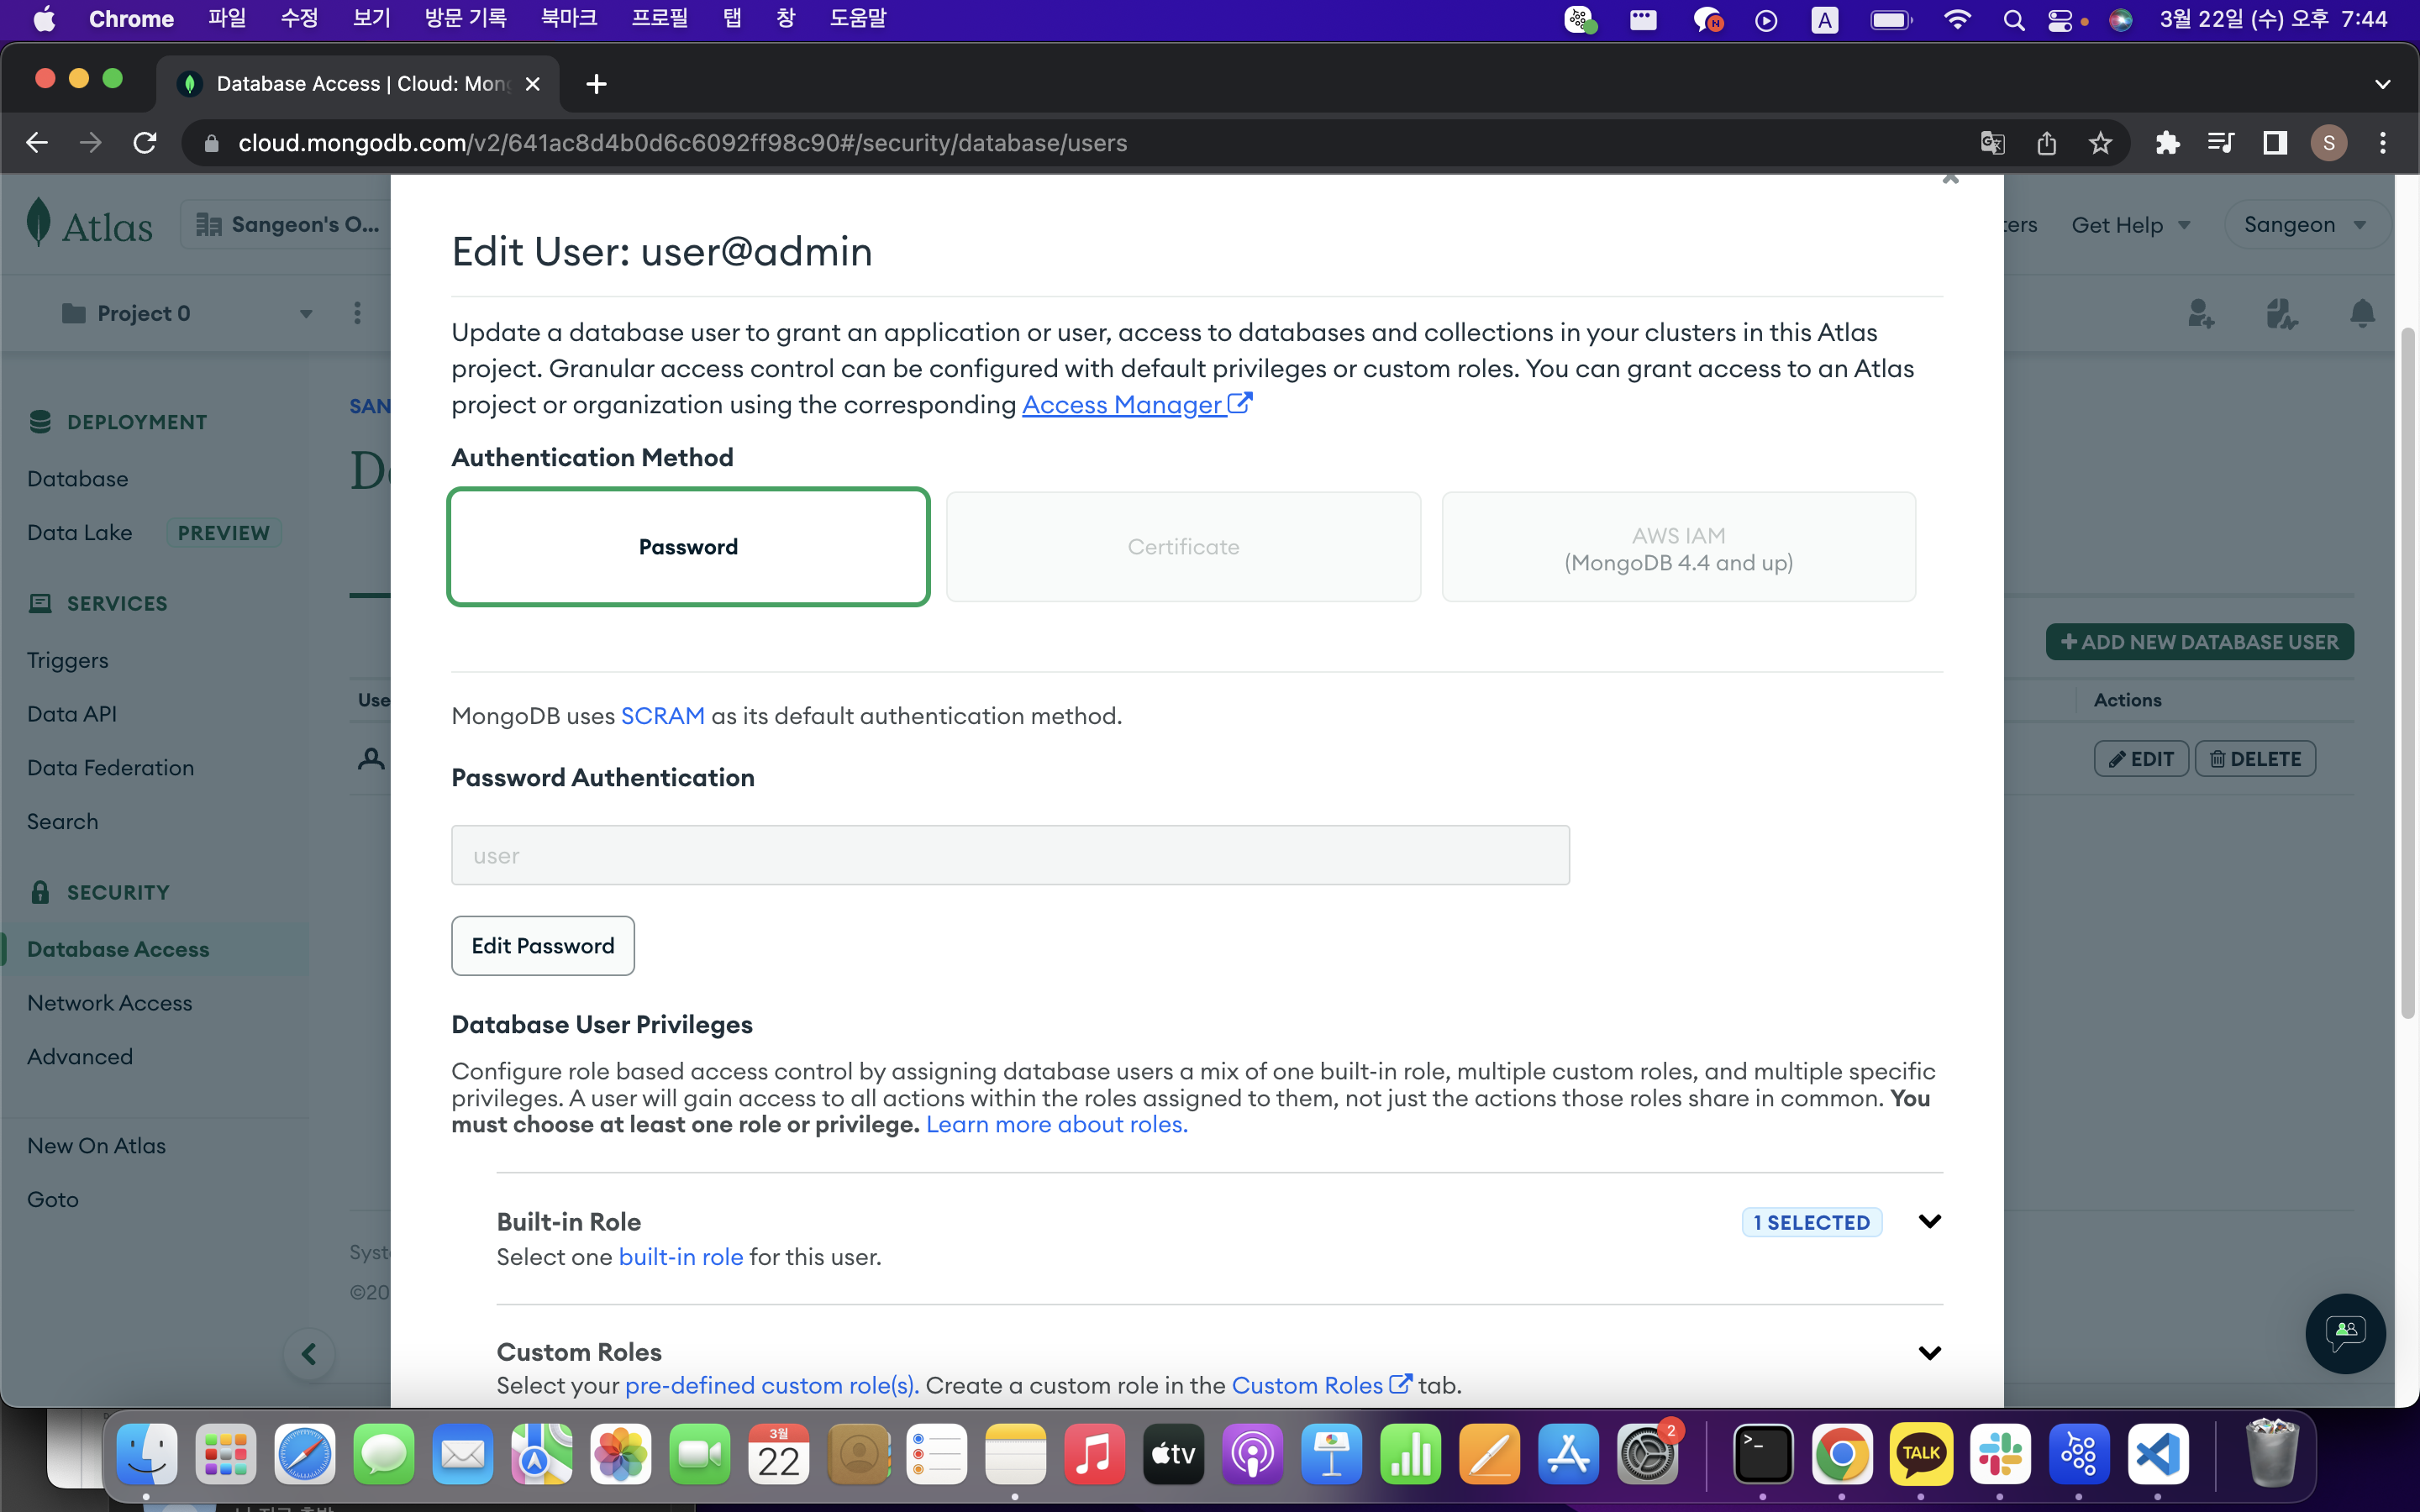
Task: Expand the Custom Roles section
Action: [x=1929, y=1353]
